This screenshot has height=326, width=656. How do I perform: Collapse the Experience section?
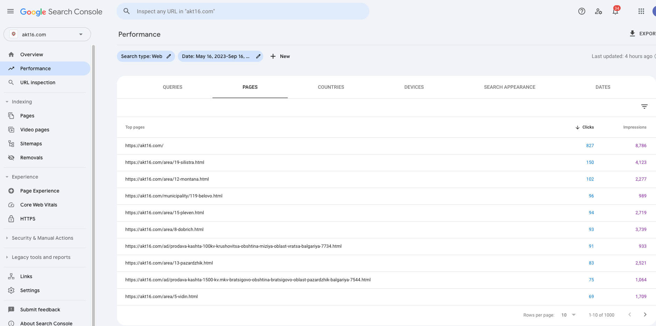(7, 177)
